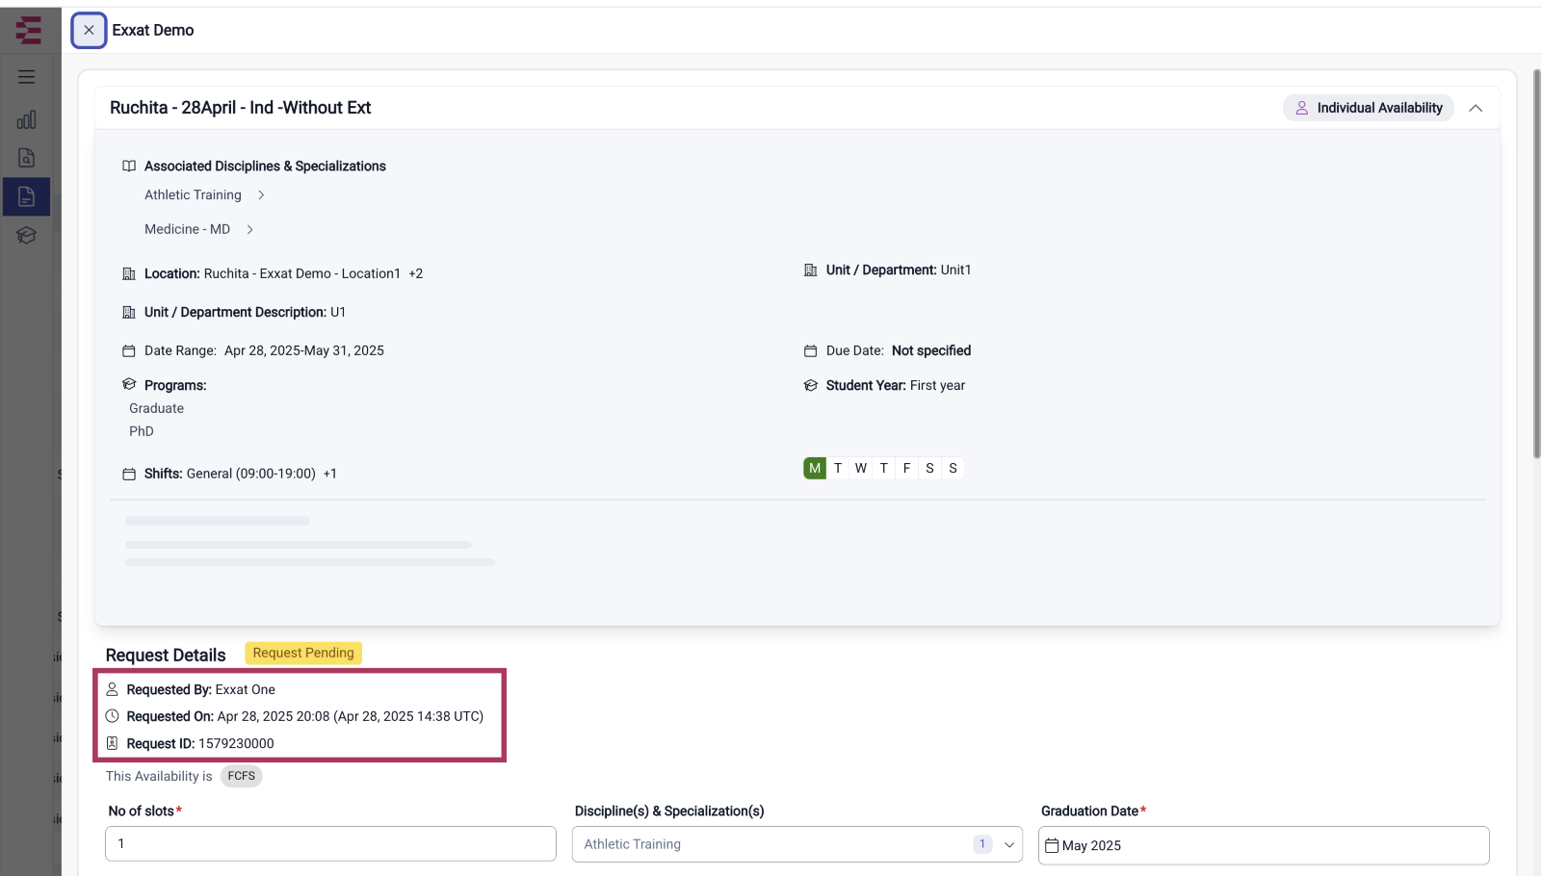Viewport: 1541px width, 876px height.
Task: Click the card title Ruchita - 28April
Action: pos(240,108)
